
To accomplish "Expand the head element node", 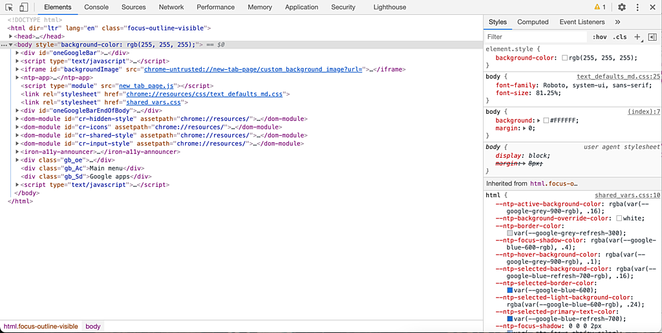I will click(11, 37).
